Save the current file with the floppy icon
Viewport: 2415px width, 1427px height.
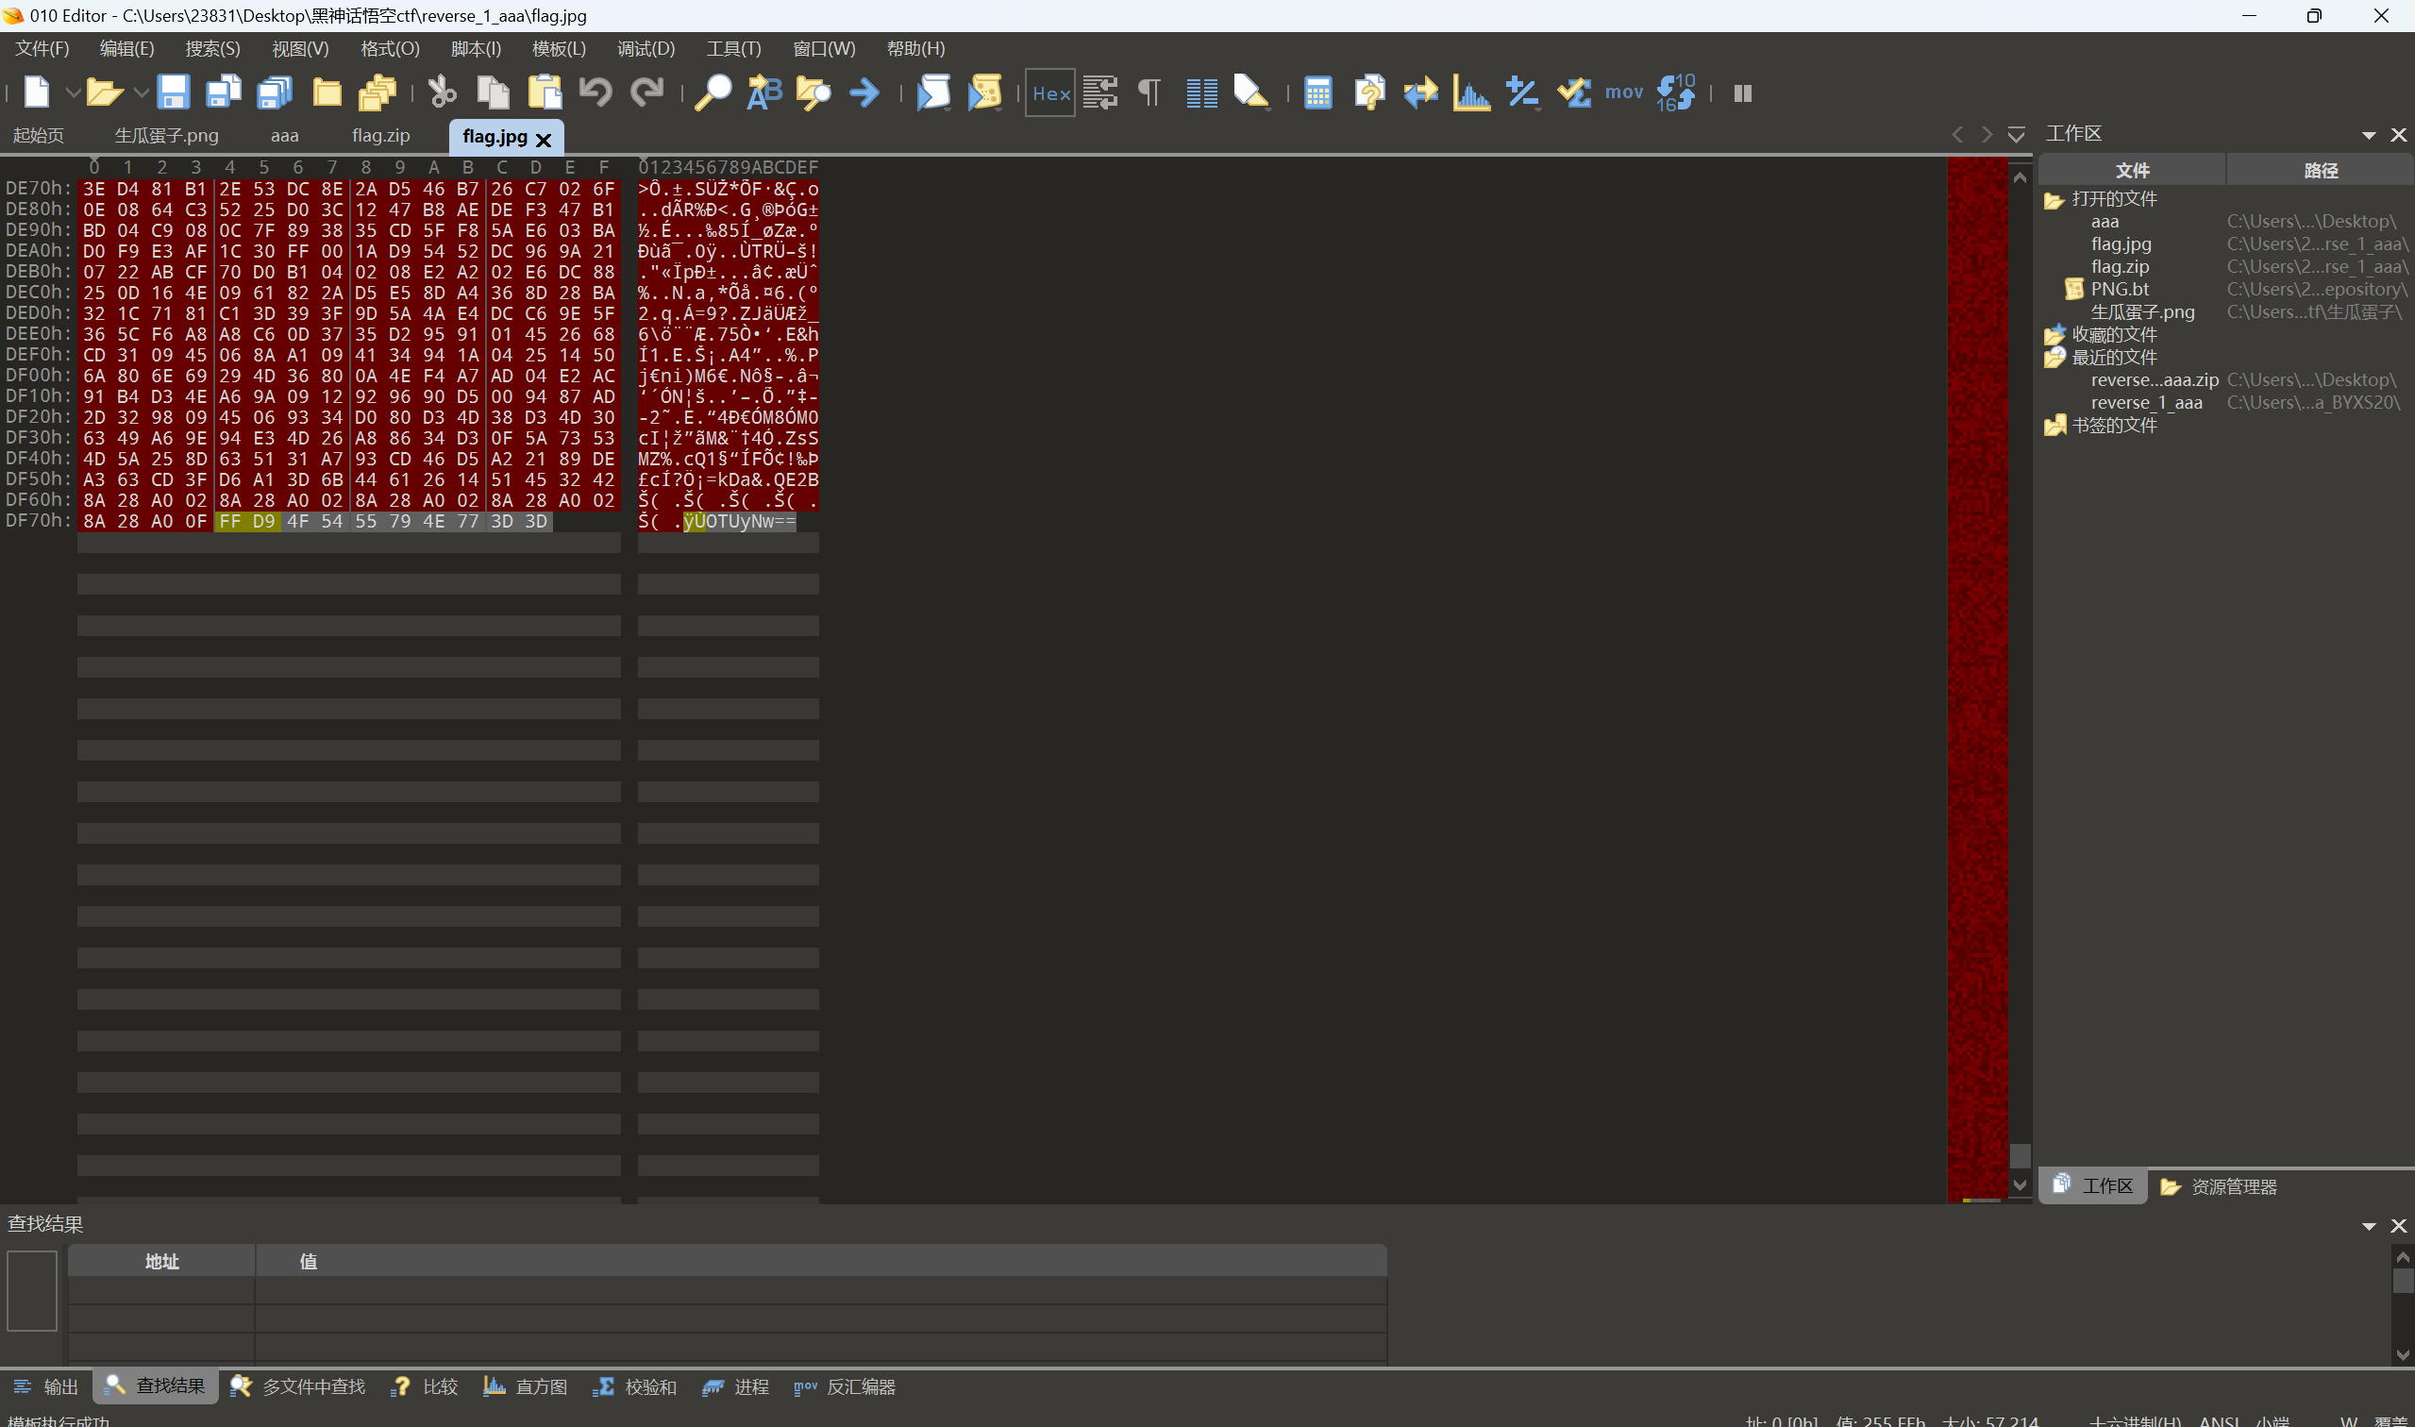[173, 92]
